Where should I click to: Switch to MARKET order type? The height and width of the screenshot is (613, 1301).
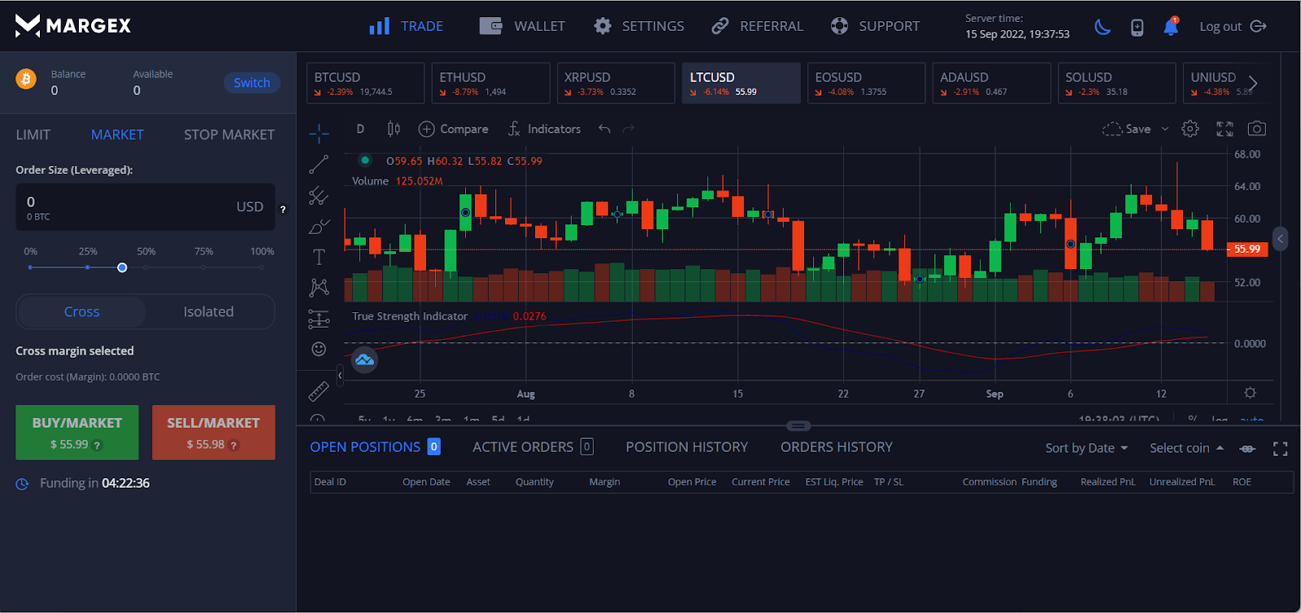point(117,135)
